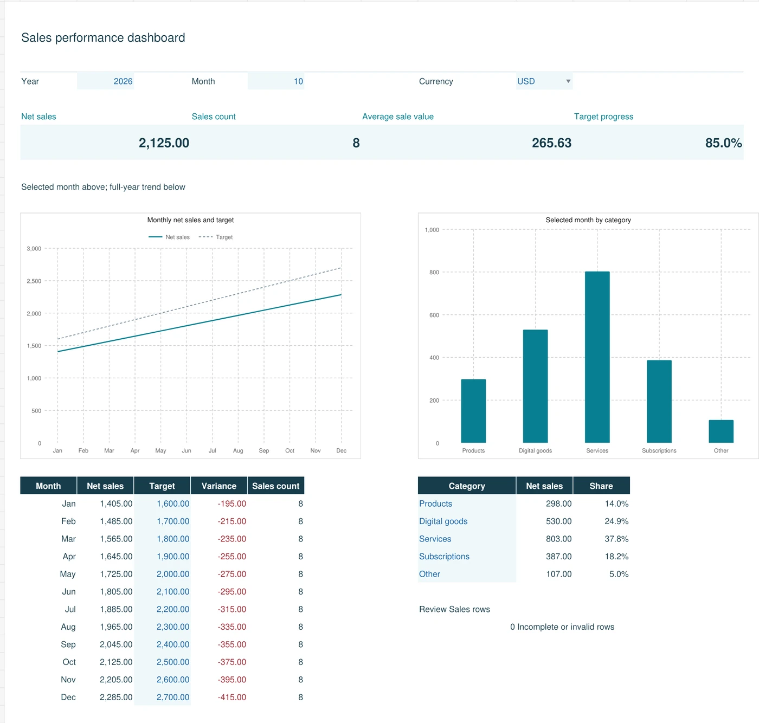Viewport: 759px width, 723px height.
Task: Click the Sales performance dashboard title
Action: point(103,37)
